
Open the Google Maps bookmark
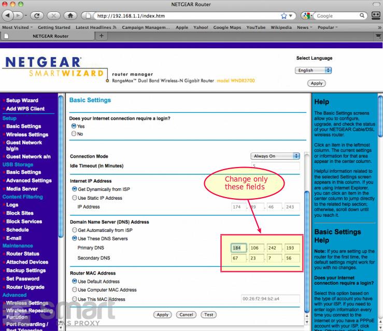click(x=227, y=27)
